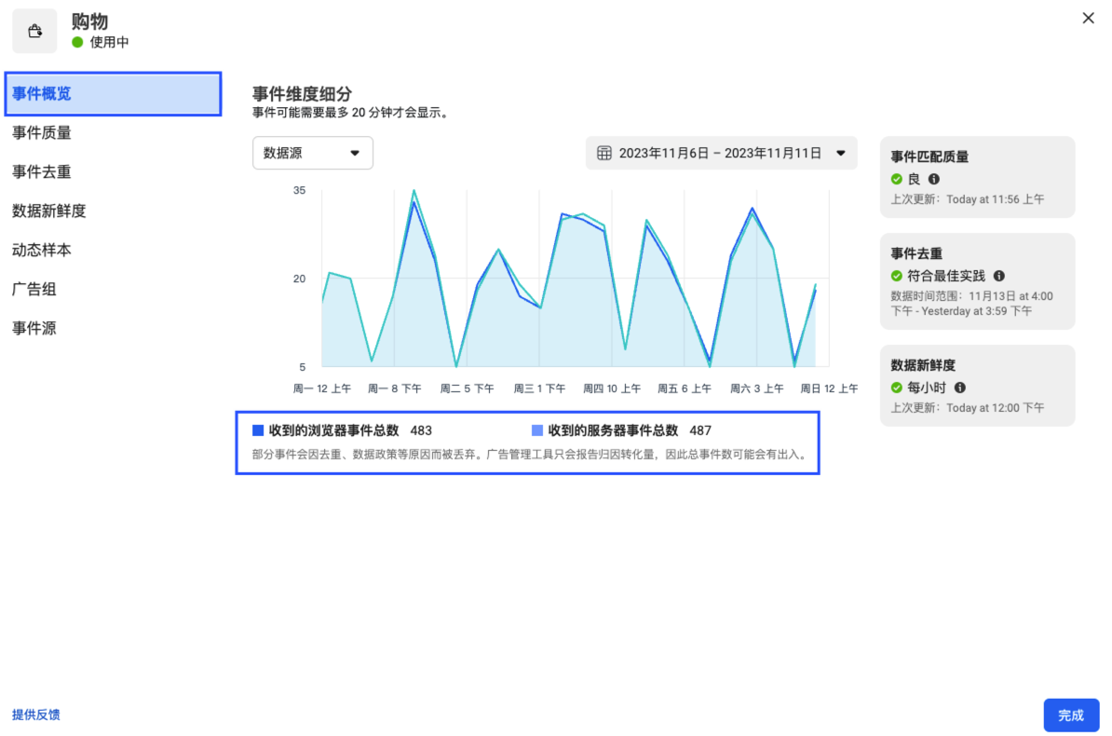Go to 数据新鲜度 in sidebar
Viewport: 1112px width, 736px height.
[49, 211]
